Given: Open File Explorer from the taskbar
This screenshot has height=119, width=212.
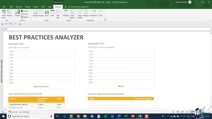Looking at the screenshot, I should click(85, 116).
